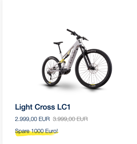The image size is (137, 144).
Task: Click the head tube badge on the frame
Action: click(80, 41)
